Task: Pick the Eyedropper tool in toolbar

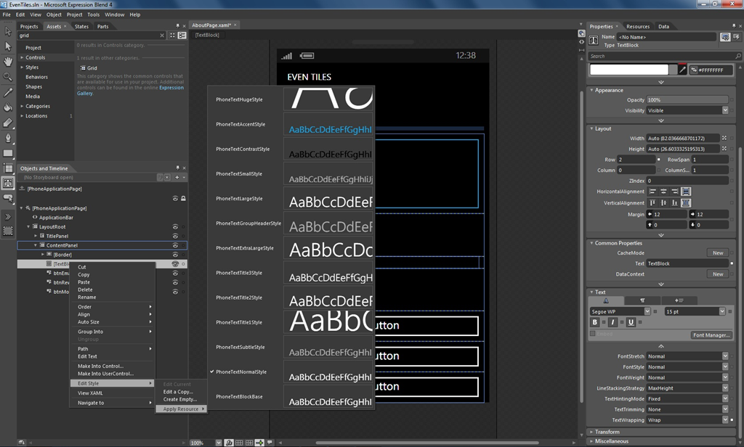Action: (8, 92)
